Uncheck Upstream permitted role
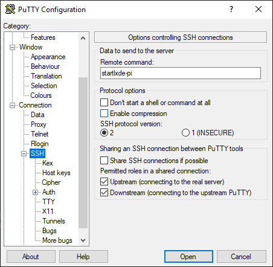The height and width of the screenshot is (267, 273). point(104,182)
